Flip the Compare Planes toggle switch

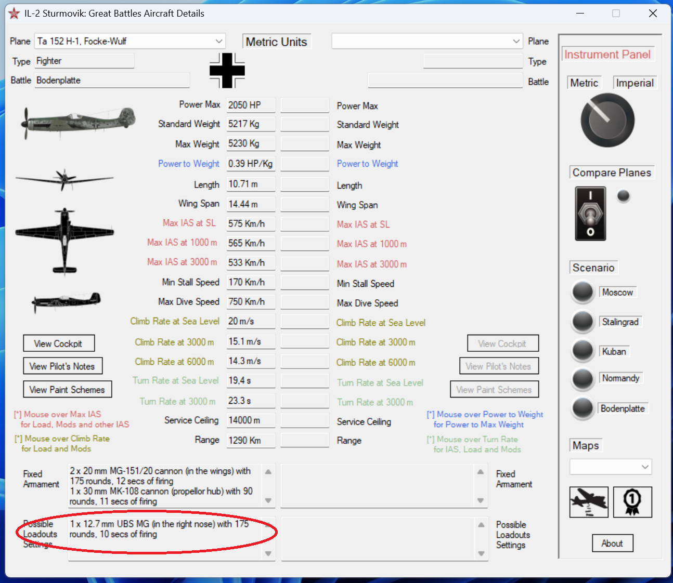590,214
